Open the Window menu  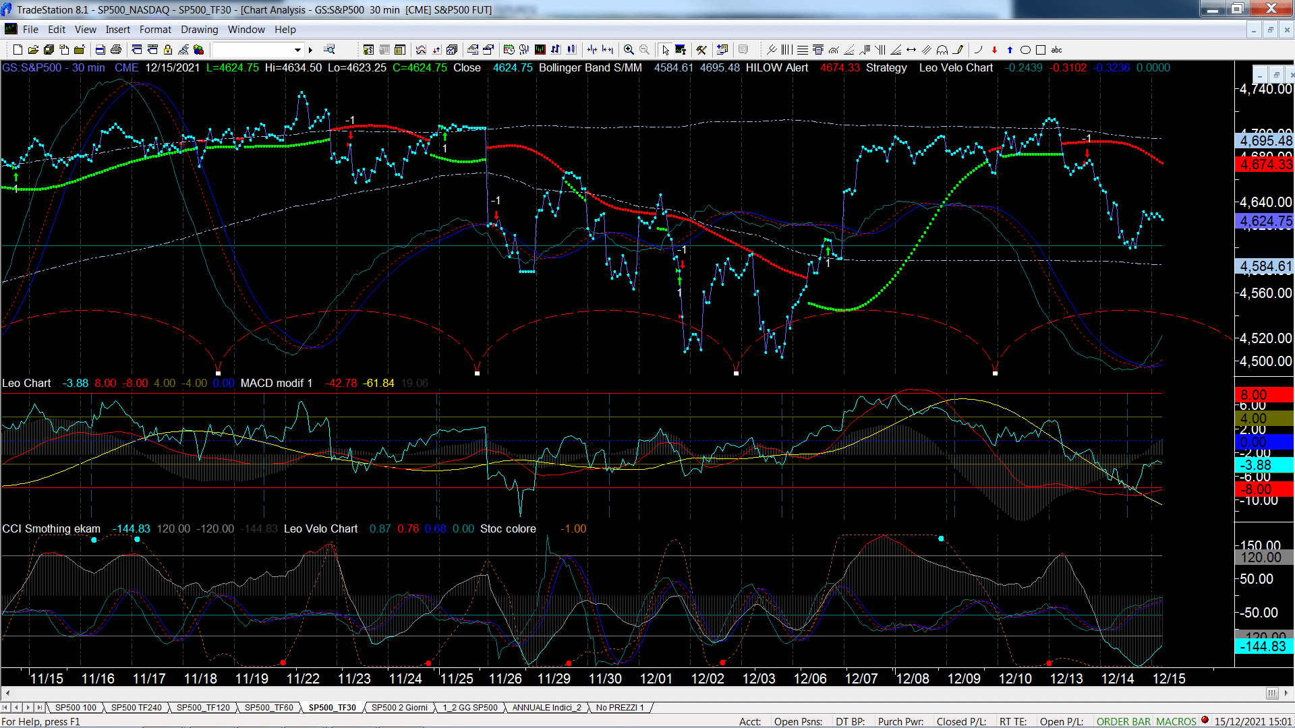coord(246,30)
